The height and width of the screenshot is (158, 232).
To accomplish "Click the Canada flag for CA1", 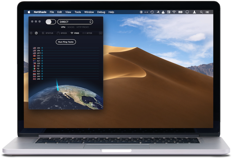I will coord(34,55).
